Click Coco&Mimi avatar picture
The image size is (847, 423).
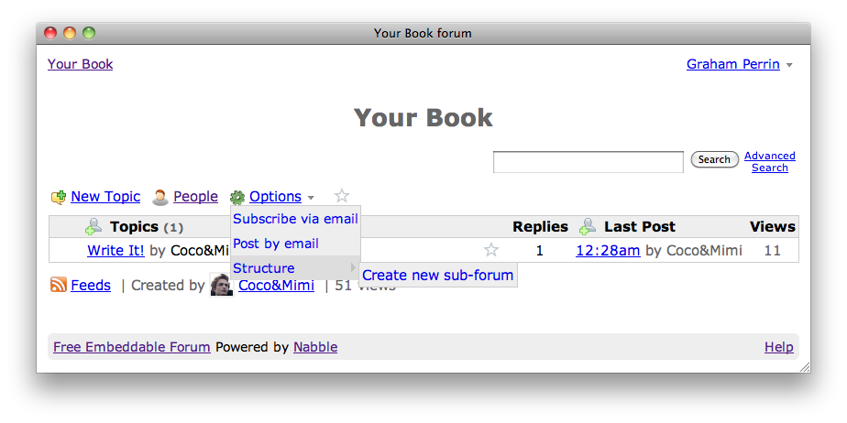point(222,285)
